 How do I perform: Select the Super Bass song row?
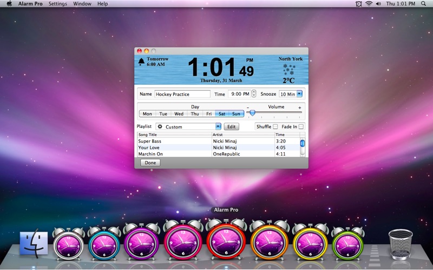click(x=219, y=141)
